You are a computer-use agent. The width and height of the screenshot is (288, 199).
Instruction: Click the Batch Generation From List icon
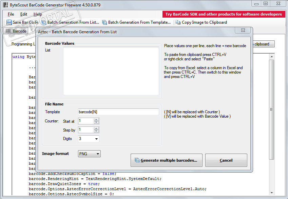[x=44, y=22]
